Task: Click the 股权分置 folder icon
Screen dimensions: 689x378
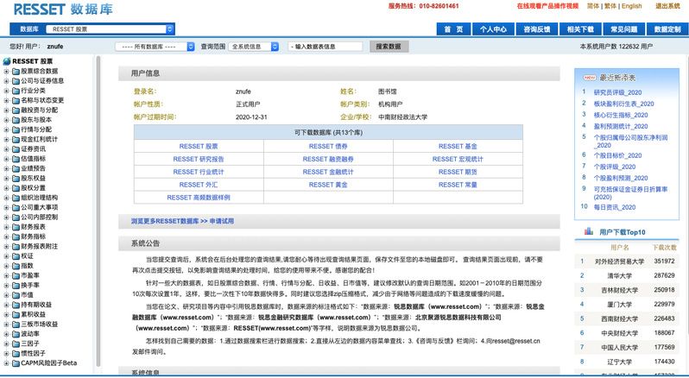Action: [16, 188]
